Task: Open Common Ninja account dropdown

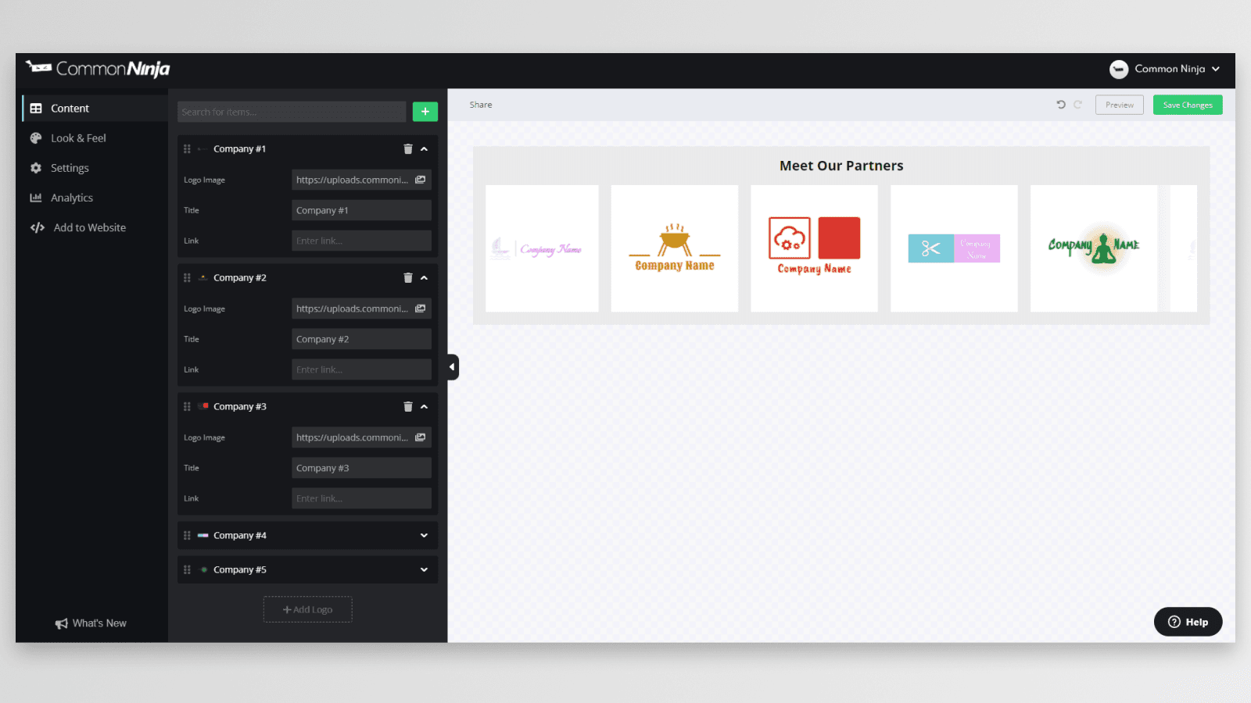Action: tap(1165, 70)
